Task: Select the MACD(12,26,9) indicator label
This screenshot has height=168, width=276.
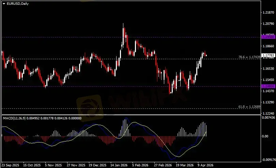Action: [14, 118]
